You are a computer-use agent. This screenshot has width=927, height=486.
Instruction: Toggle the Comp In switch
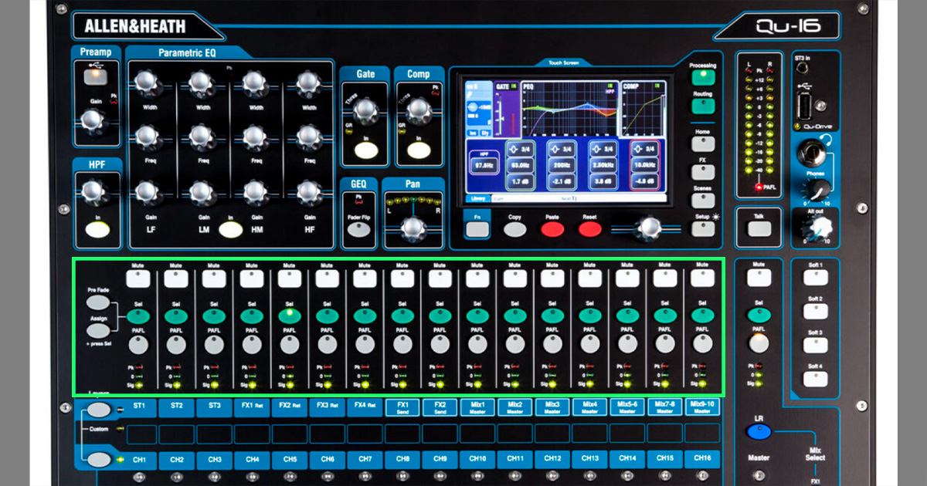[x=418, y=150]
